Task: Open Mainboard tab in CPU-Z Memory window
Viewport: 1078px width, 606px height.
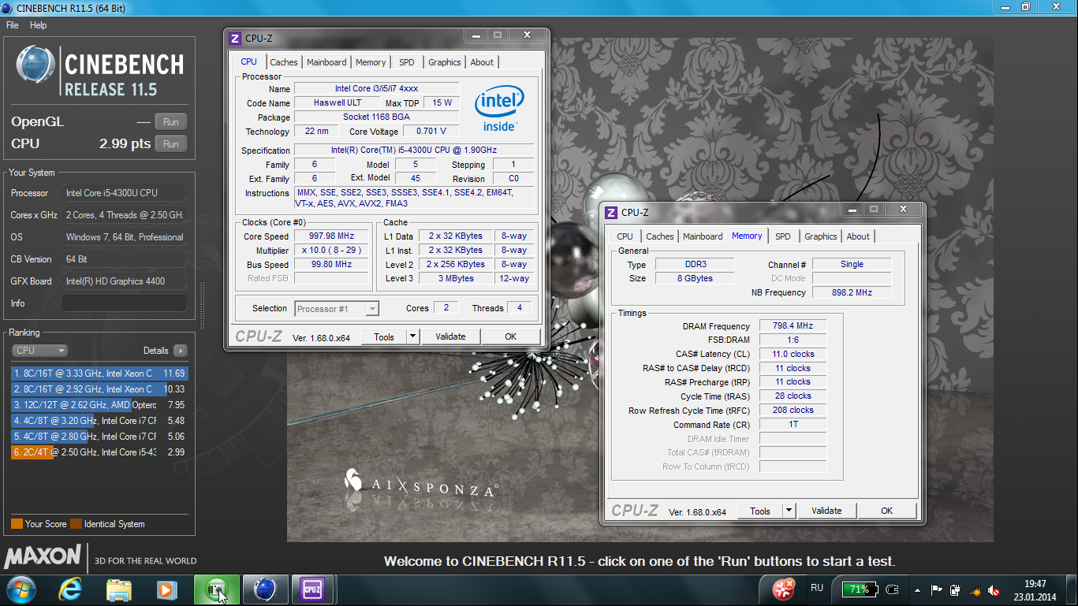Action: pyautogui.click(x=703, y=236)
